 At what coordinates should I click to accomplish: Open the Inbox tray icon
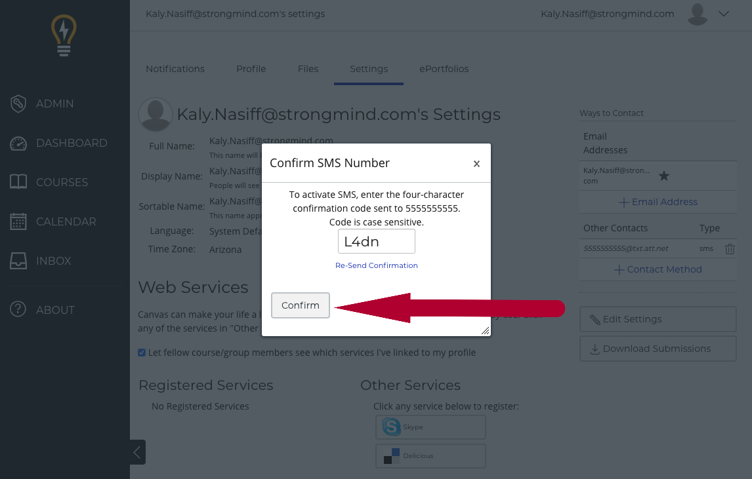click(x=18, y=261)
